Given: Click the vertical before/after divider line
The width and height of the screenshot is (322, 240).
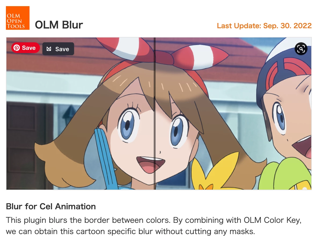Looking at the screenshot, I should tap(155, 114).
